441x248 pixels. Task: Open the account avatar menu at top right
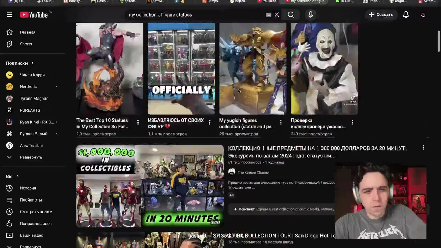coord(423,15)
